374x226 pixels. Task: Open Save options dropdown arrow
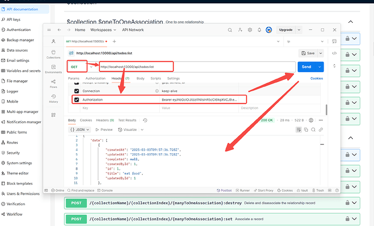(320, 53)
